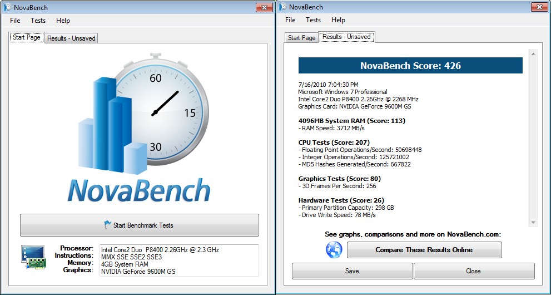Image resolution: width=556 pixels, height=295 pixels.
Task: Click the MMX SSE SSE2 SSE3 instructions text
Action: pos(132,257)
